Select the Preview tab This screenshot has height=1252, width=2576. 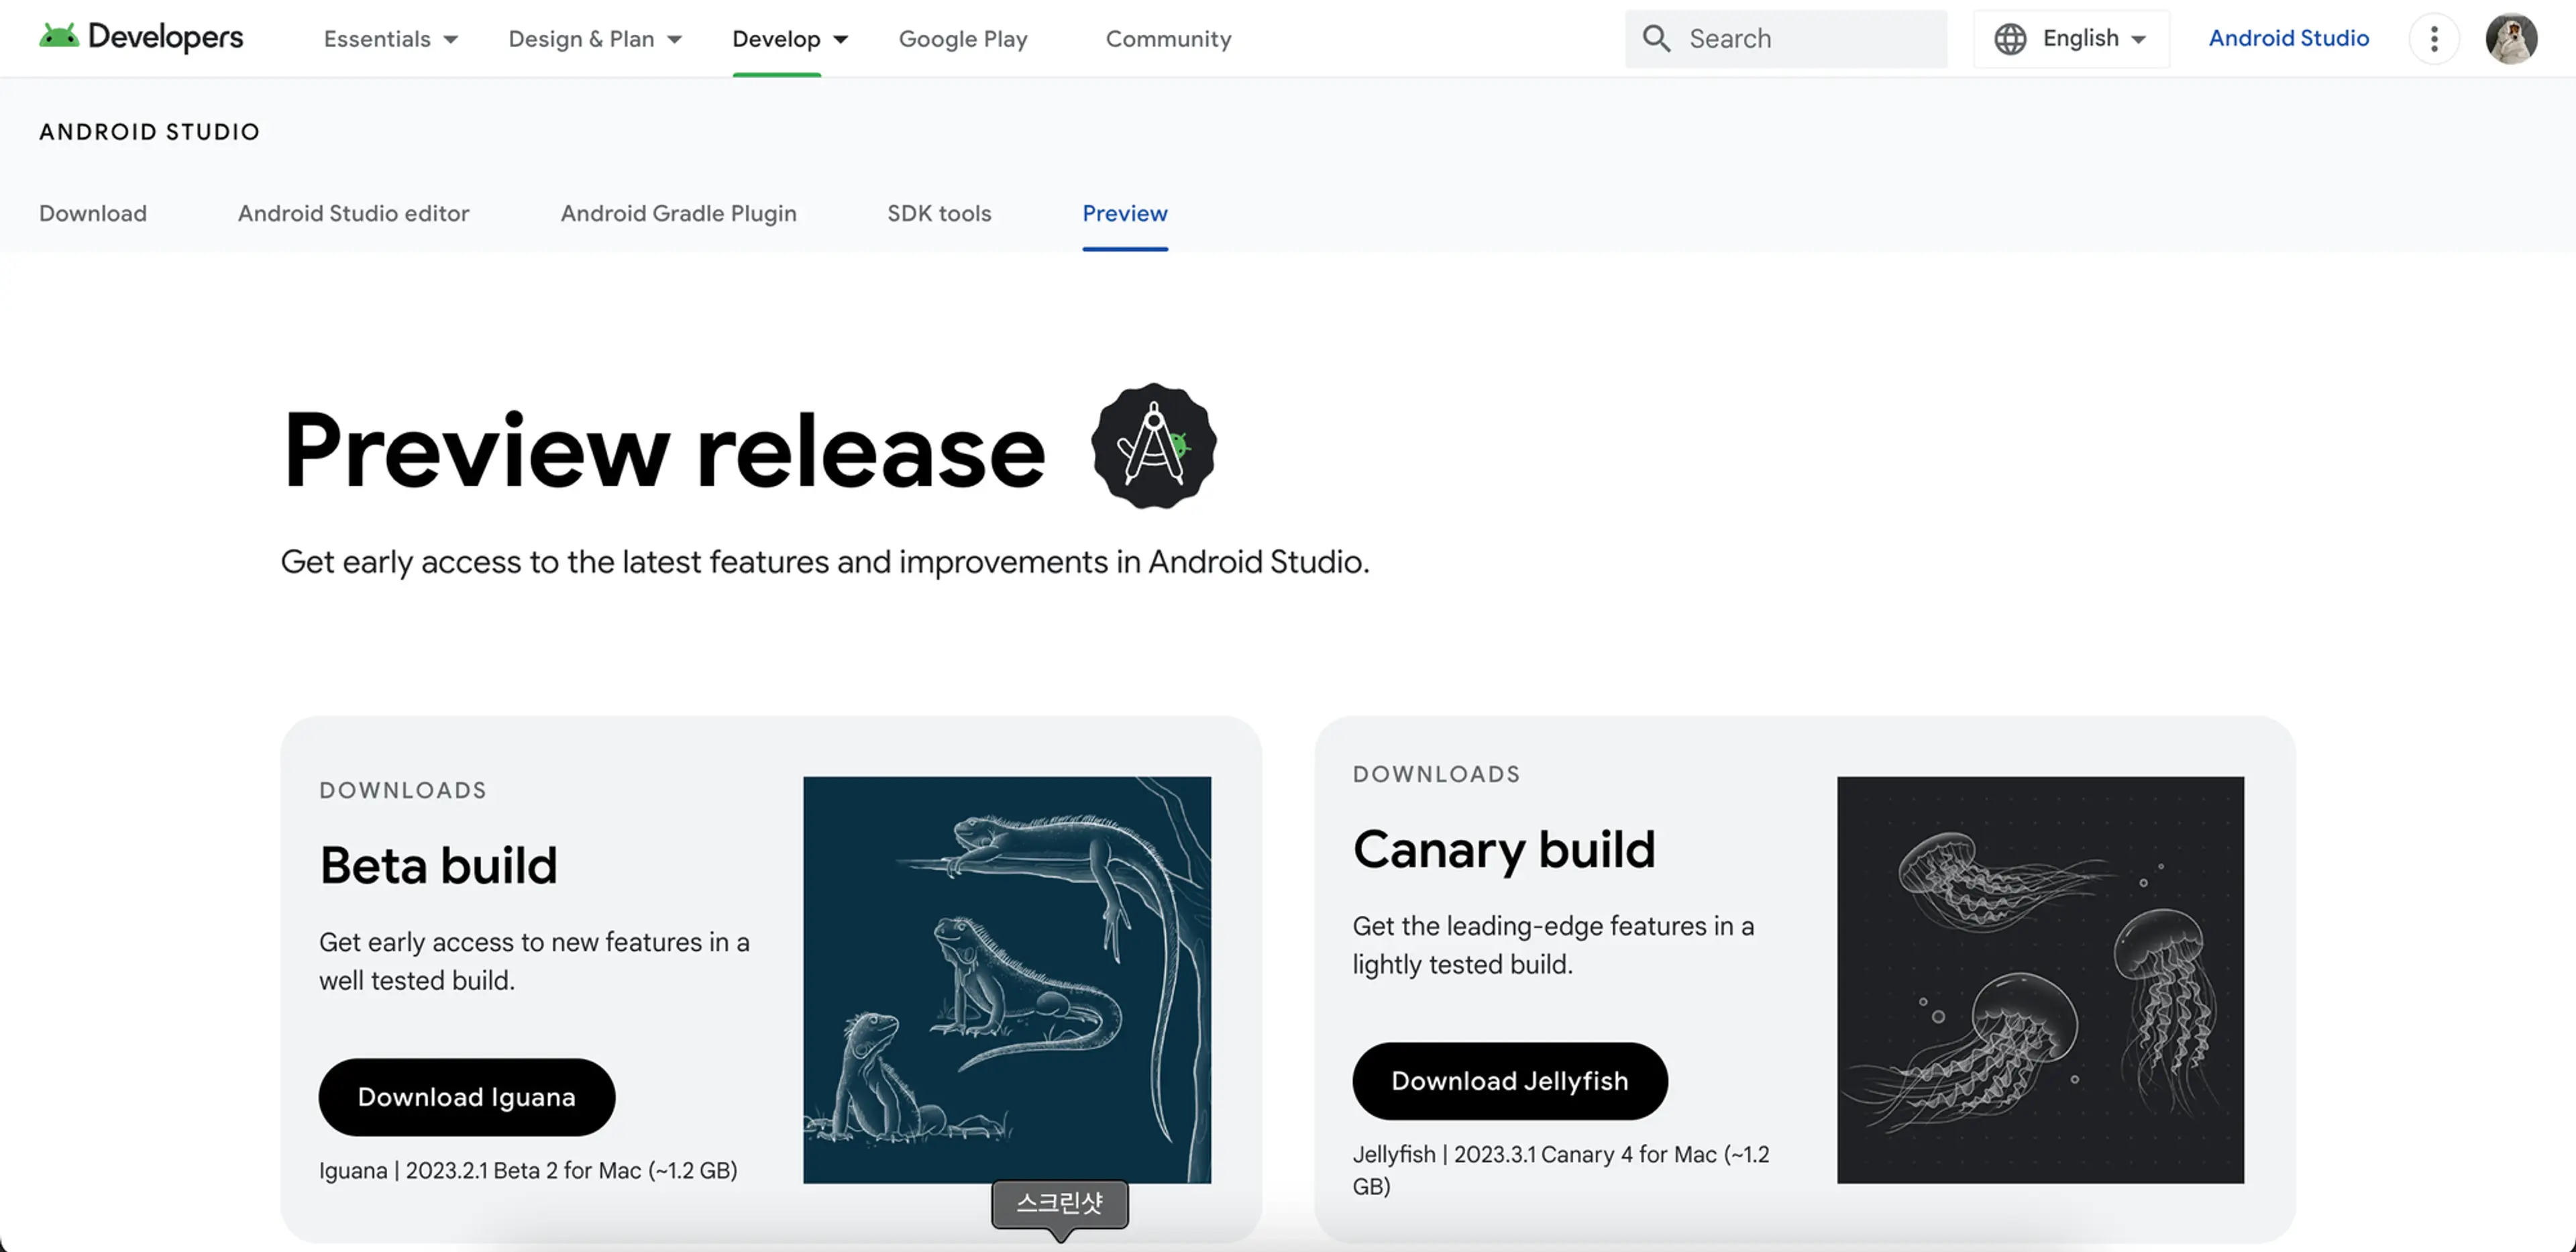[1124, 213]
